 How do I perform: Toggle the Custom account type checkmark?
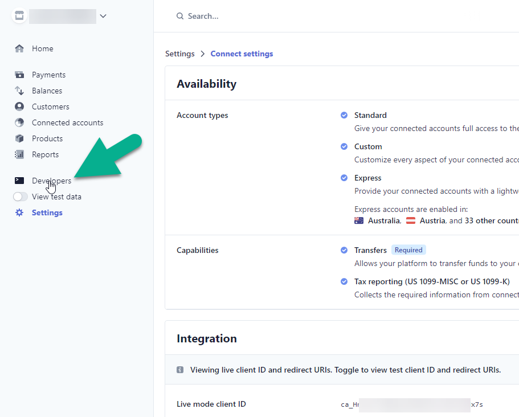tap(344, 146)
